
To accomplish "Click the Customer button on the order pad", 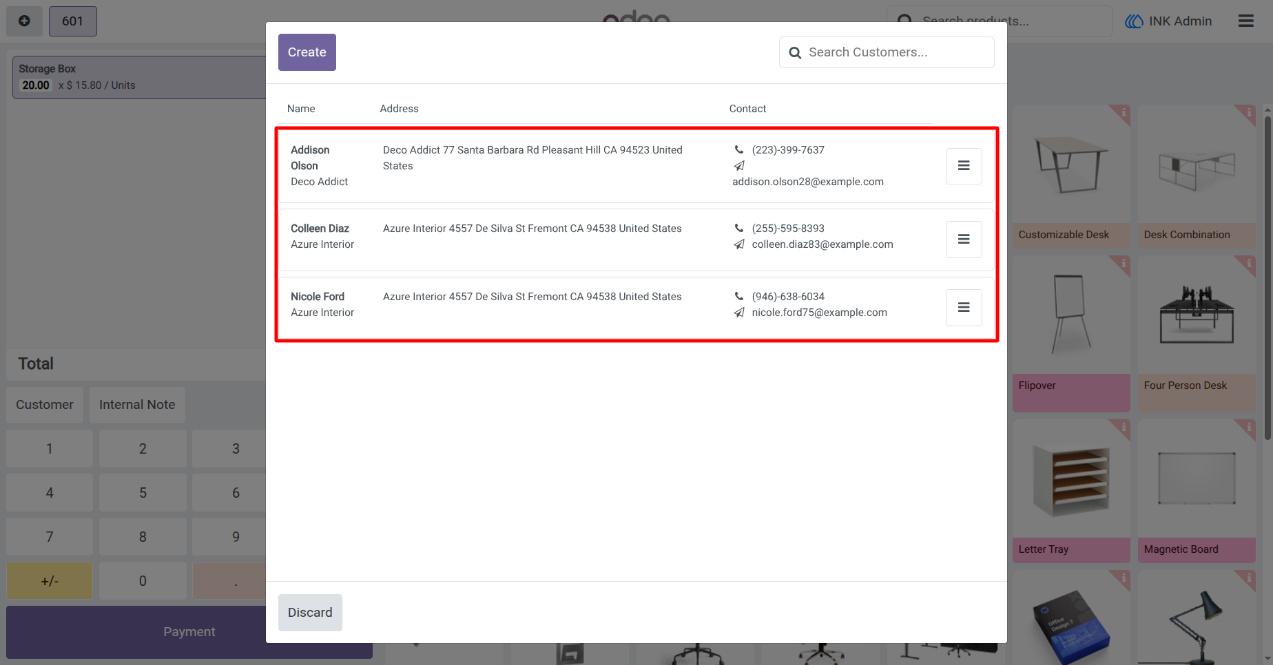I will pos(45,405).
